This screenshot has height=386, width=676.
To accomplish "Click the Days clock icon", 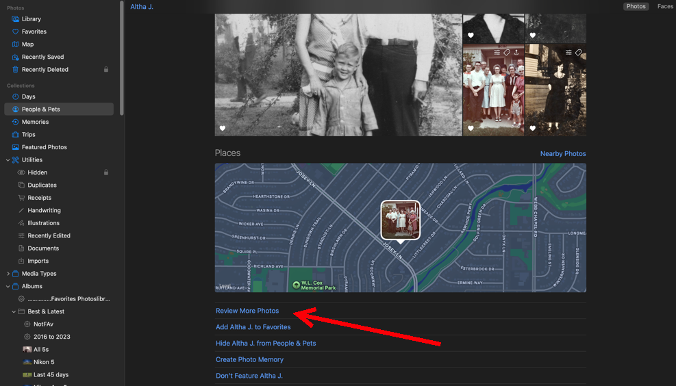I will (x=16, y=96).
